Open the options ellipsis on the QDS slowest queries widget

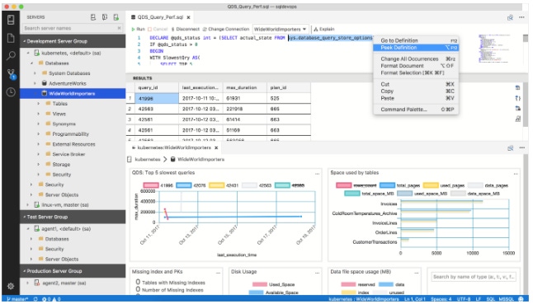[x=317, y=174]
